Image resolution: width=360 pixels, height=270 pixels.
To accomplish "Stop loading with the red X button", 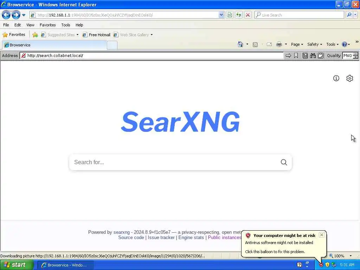I will (248, 15).
